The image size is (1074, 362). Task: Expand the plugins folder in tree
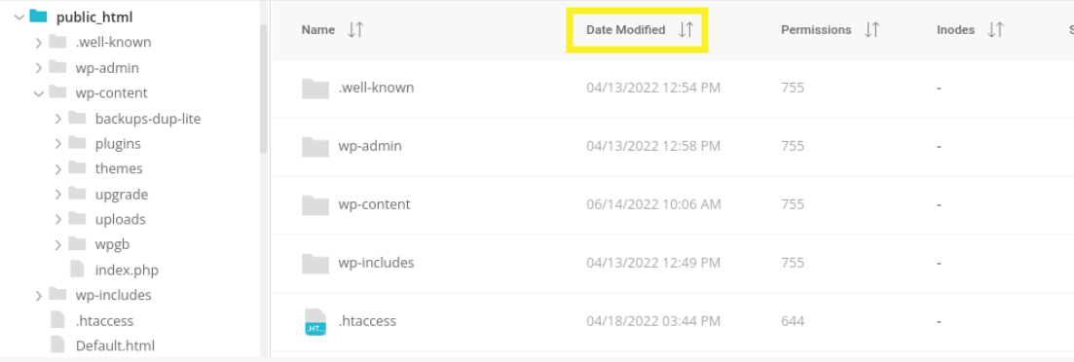pos(58,144)
